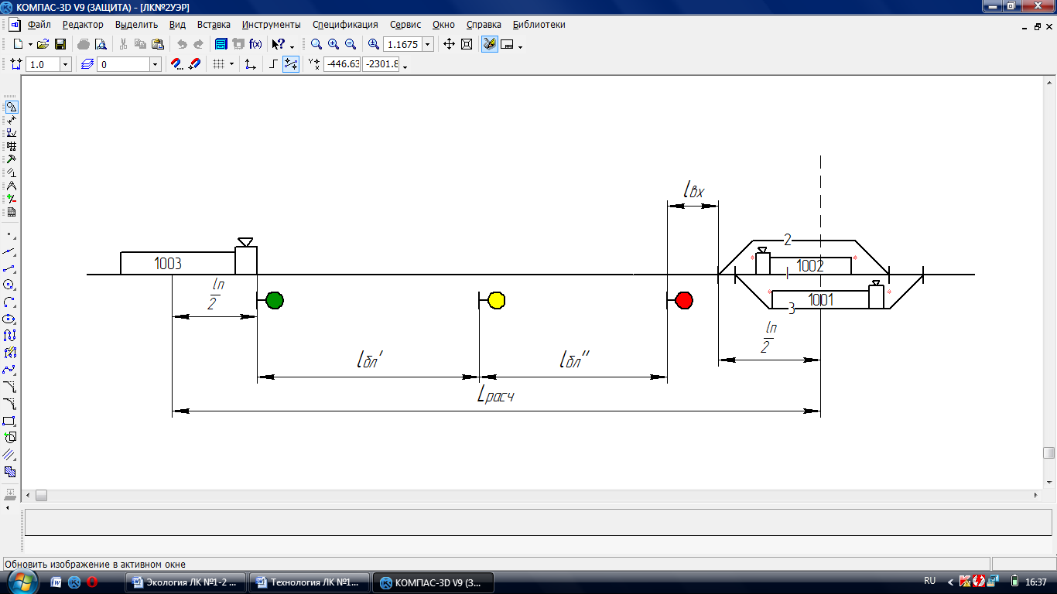Open the Выделить menu
The image size is (1057, 594).
coord(136,25)
